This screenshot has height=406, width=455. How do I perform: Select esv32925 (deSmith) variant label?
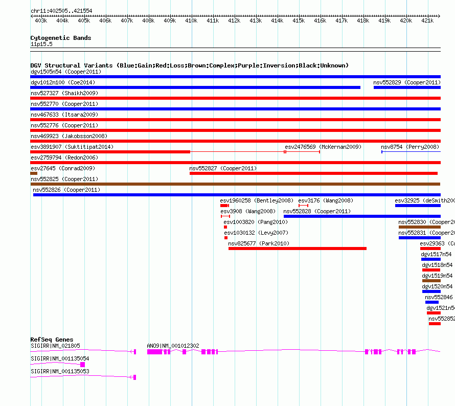(x=424, y=200)
